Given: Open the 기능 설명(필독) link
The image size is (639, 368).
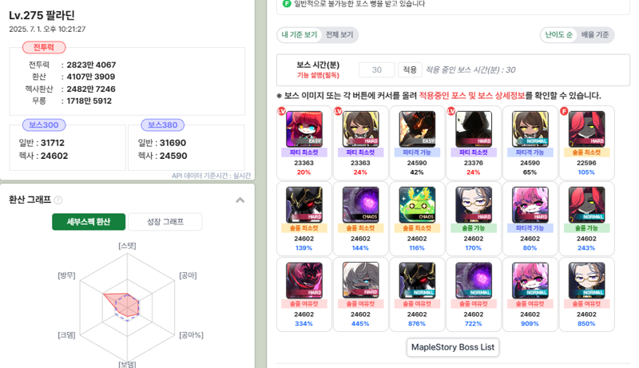Looking at the screenshot, I should click(x=318, y=75).
